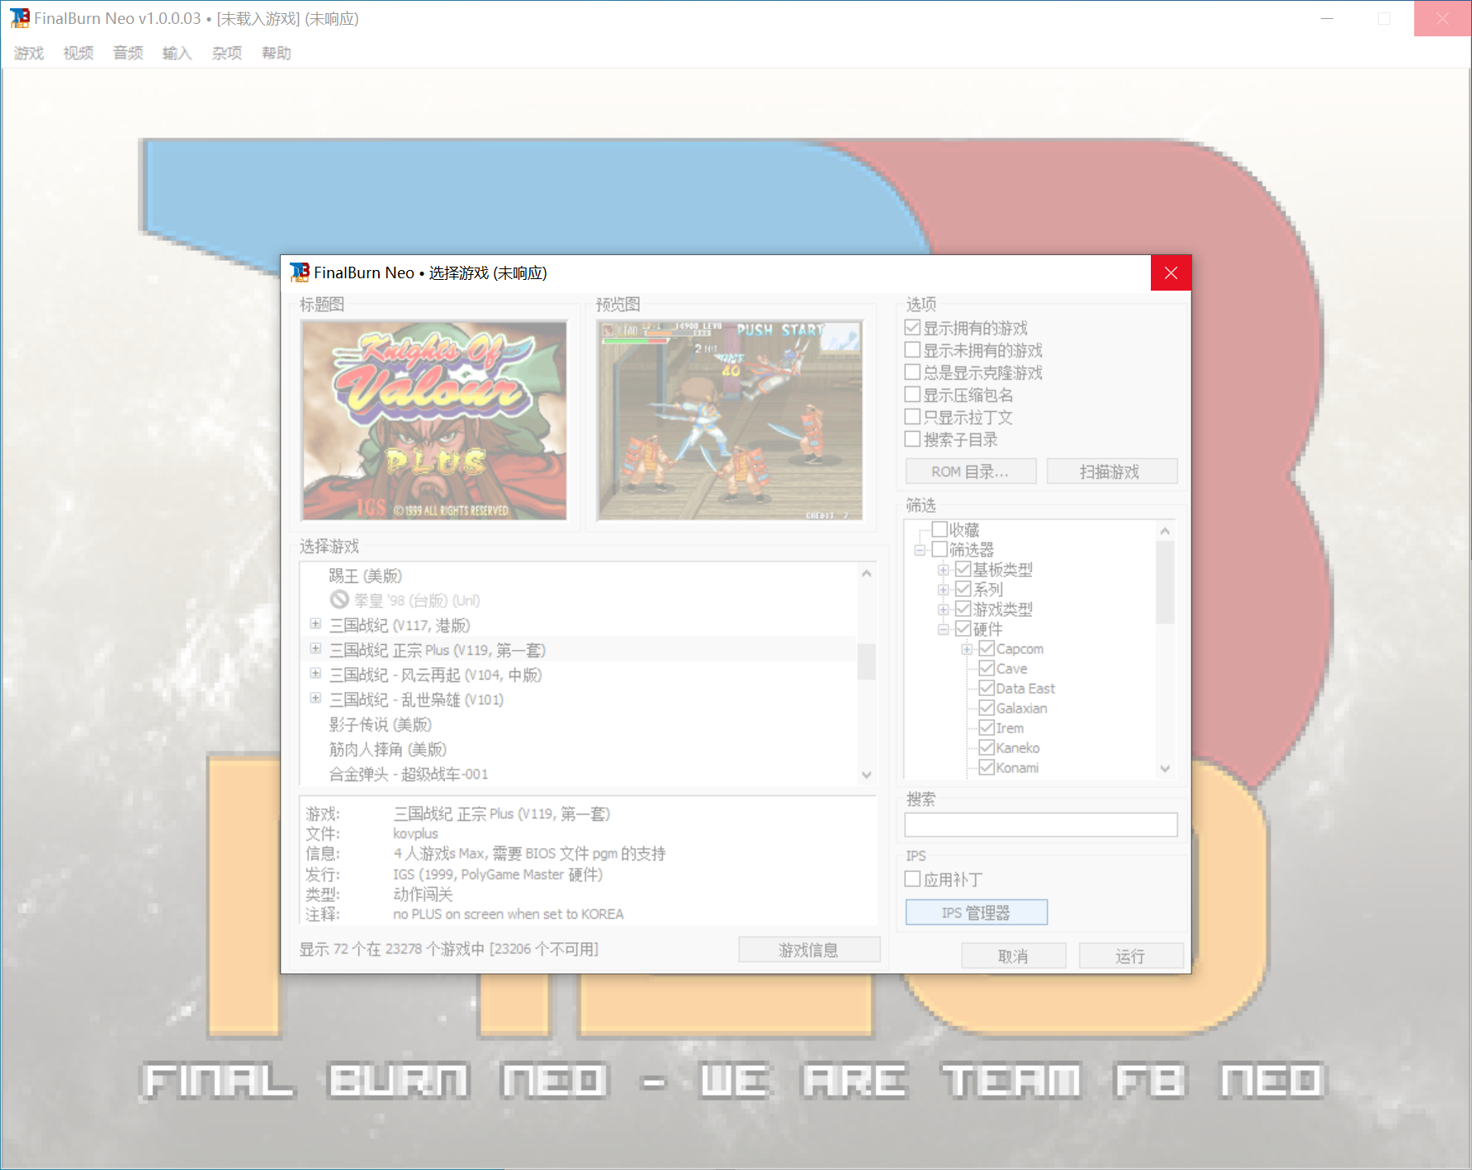Image resolution: width=1472 pixels, height=1170 pixels.
Task: Collapse the 筛选器 tree node
Action: tap(920, 550)
